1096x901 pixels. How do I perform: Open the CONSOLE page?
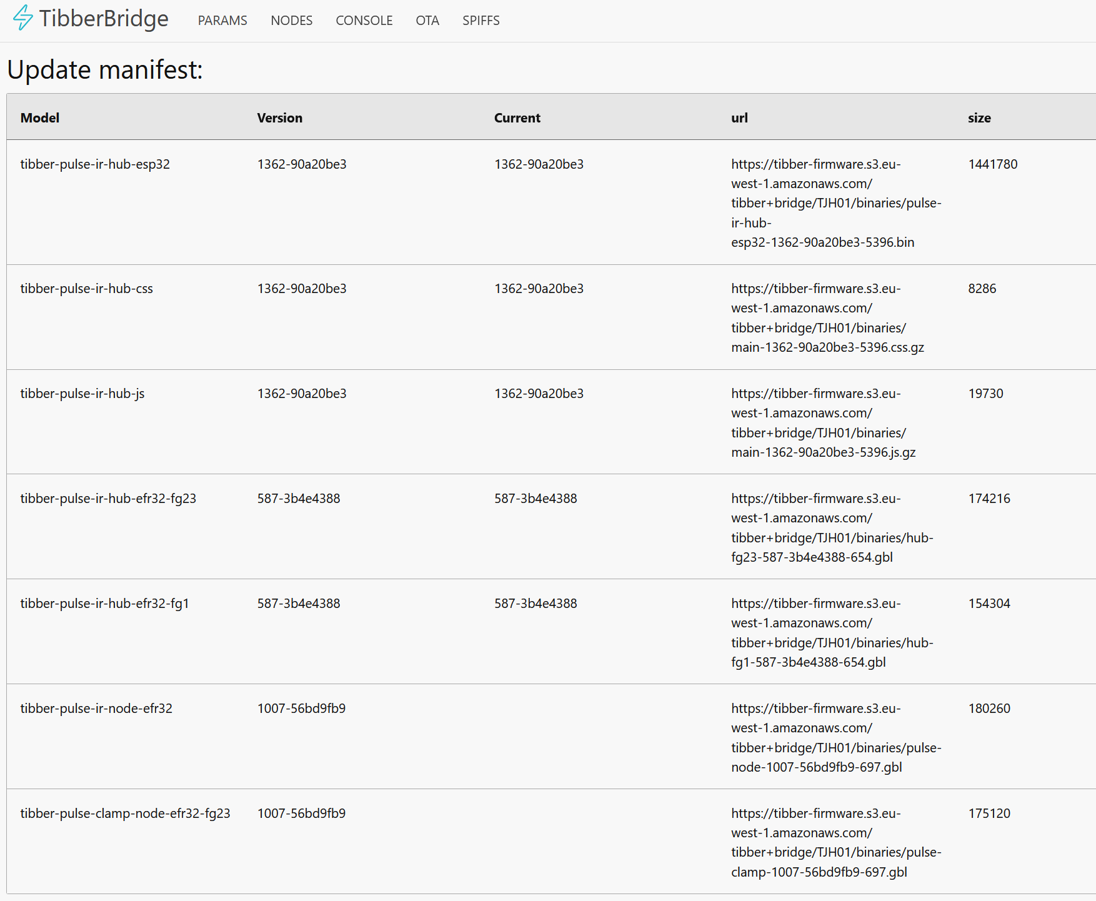point(364,21)
